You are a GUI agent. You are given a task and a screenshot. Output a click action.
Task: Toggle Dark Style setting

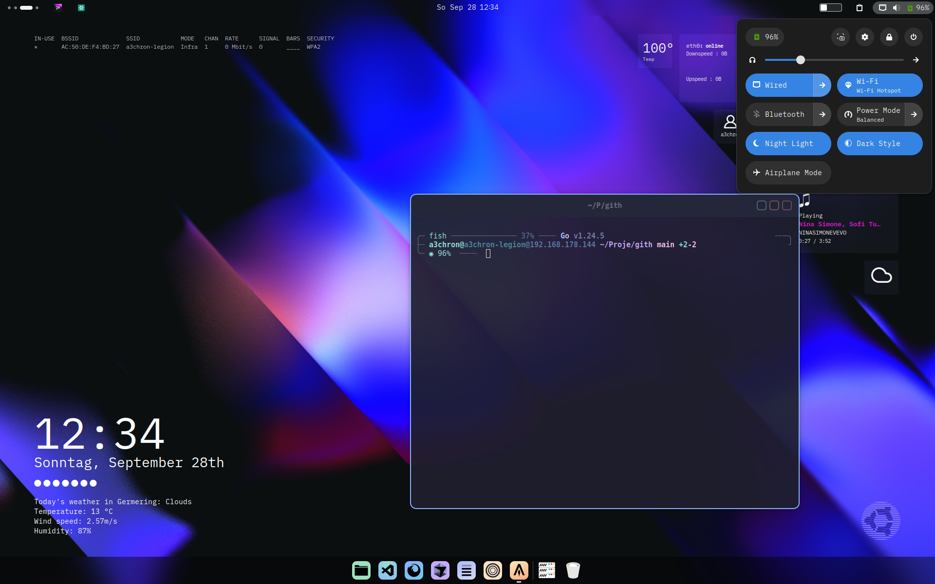879,144
